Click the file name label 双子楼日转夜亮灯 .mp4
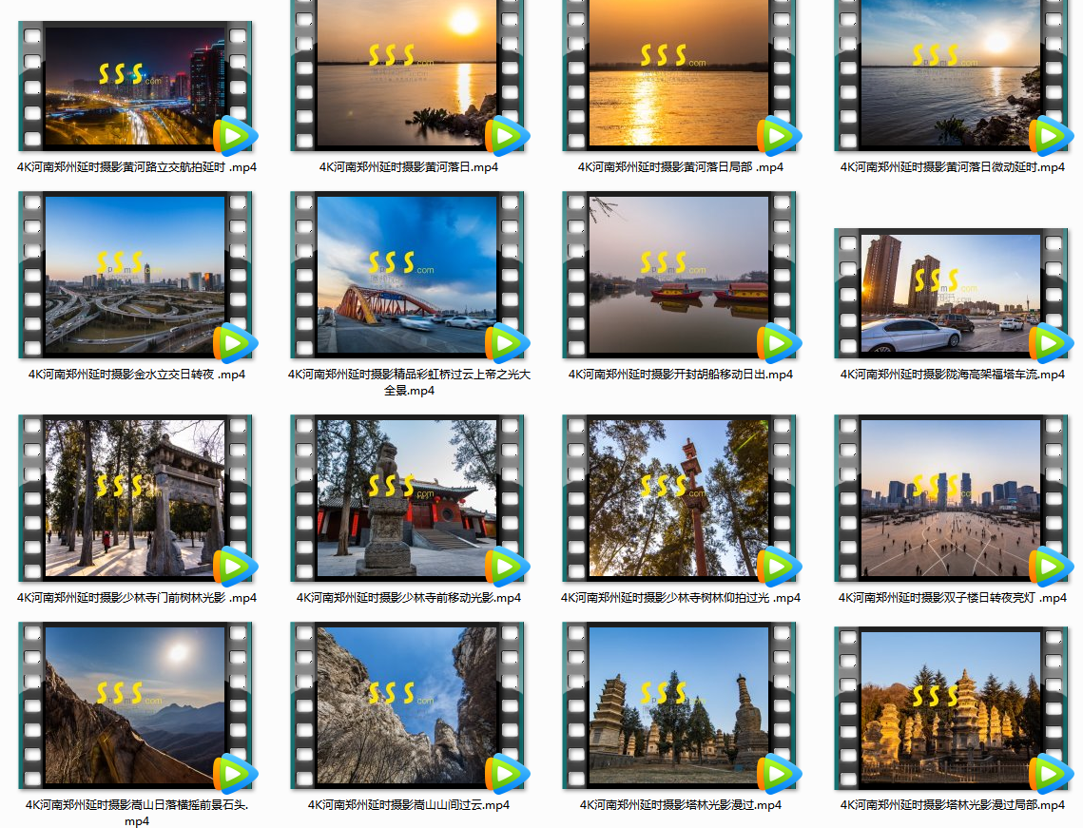 click(953, 598)
